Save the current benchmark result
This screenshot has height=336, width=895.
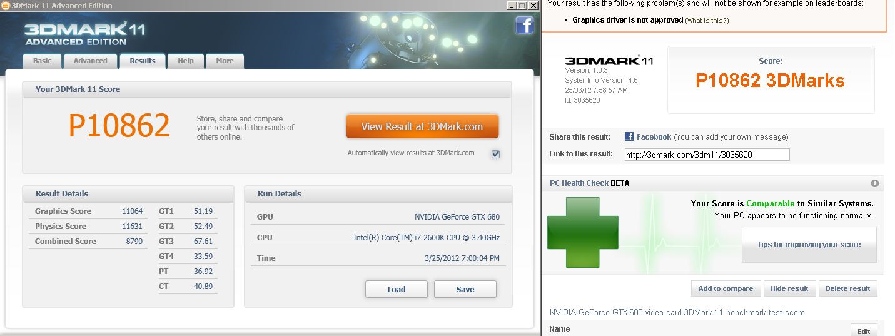click(465, 289)
